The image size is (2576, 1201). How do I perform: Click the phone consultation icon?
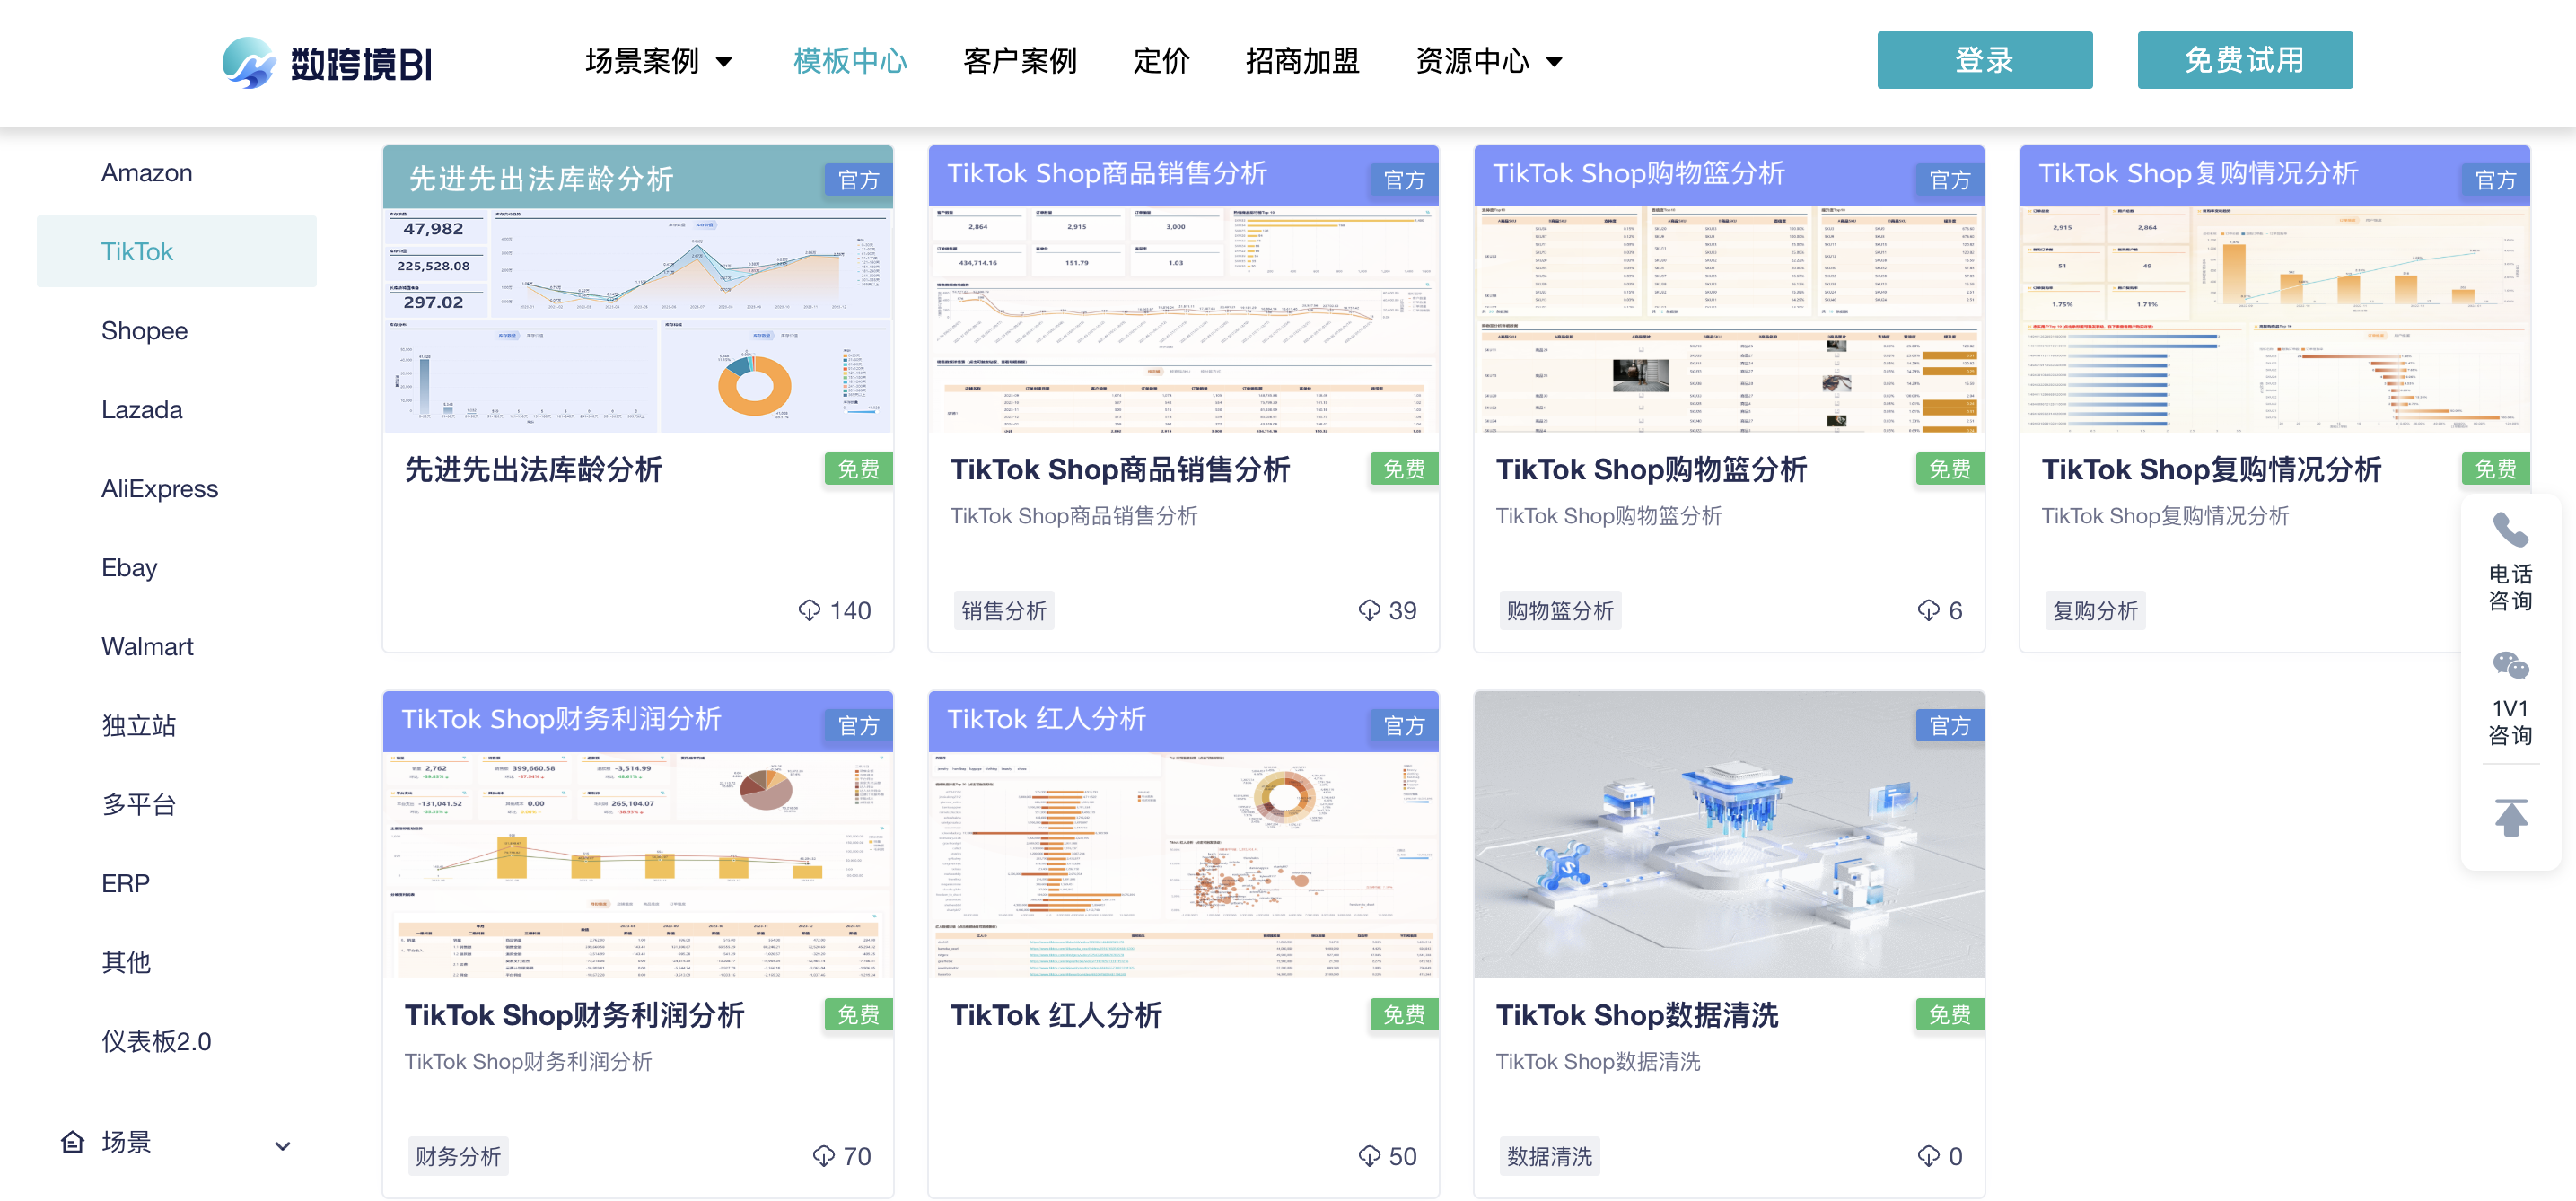click(x=2509, y=530)
